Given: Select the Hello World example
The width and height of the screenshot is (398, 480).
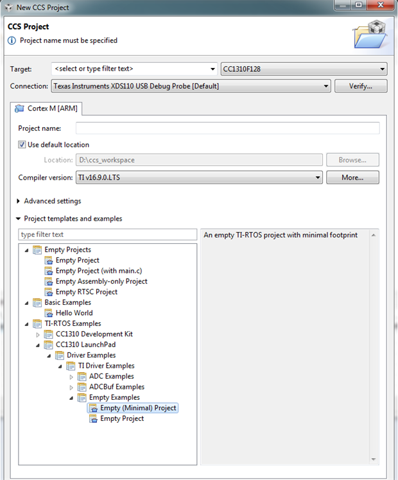Looking at the screenshot, I should (74, 313).
